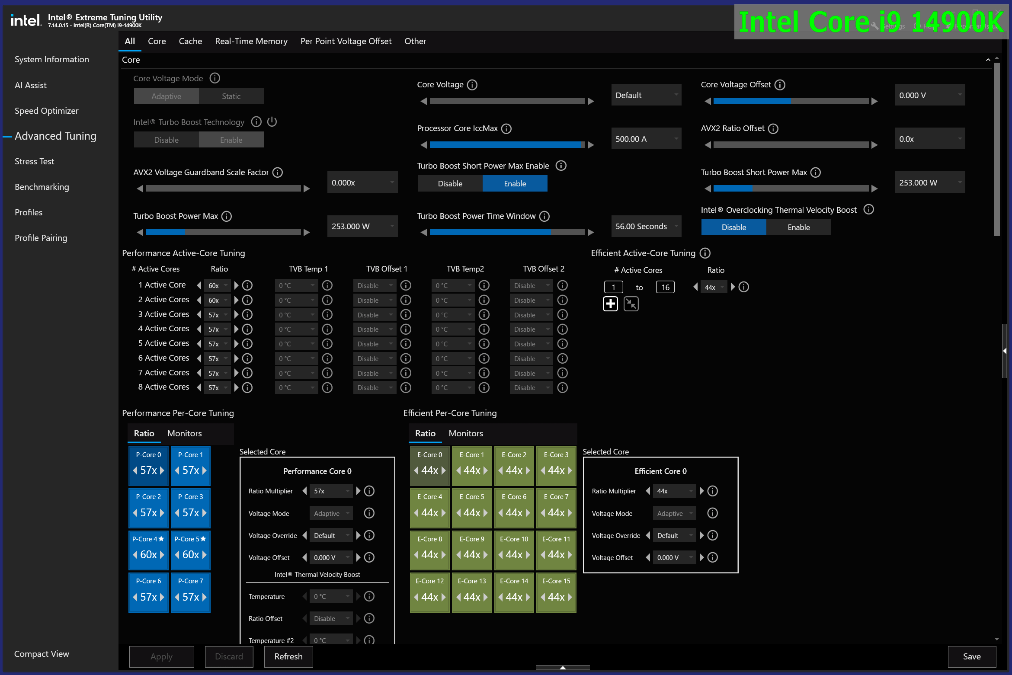Enable Intel Turbo Boost Technology

point(231,140)
